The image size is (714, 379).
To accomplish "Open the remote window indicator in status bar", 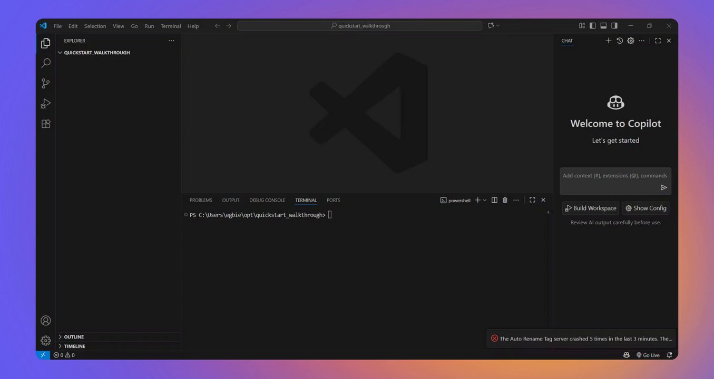I will point(43,355).
